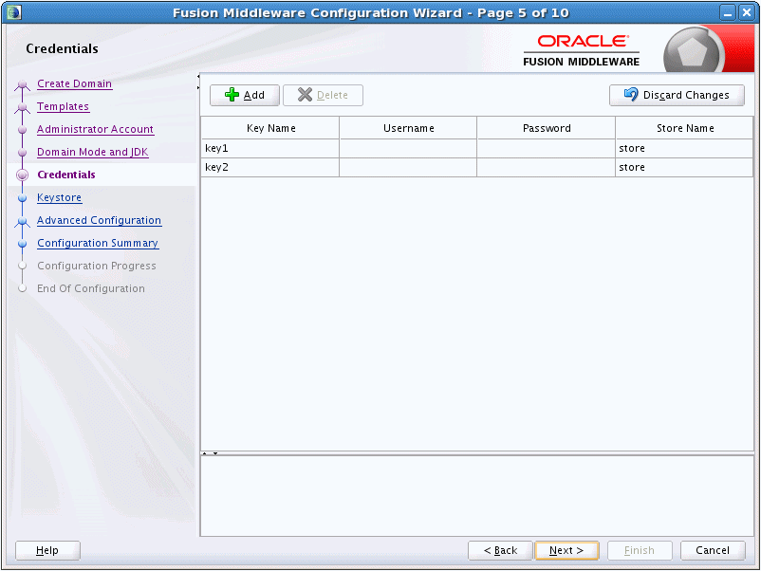Go to Advanced Configuration step
The image size is (761, 571).
[x=99, y=220]
